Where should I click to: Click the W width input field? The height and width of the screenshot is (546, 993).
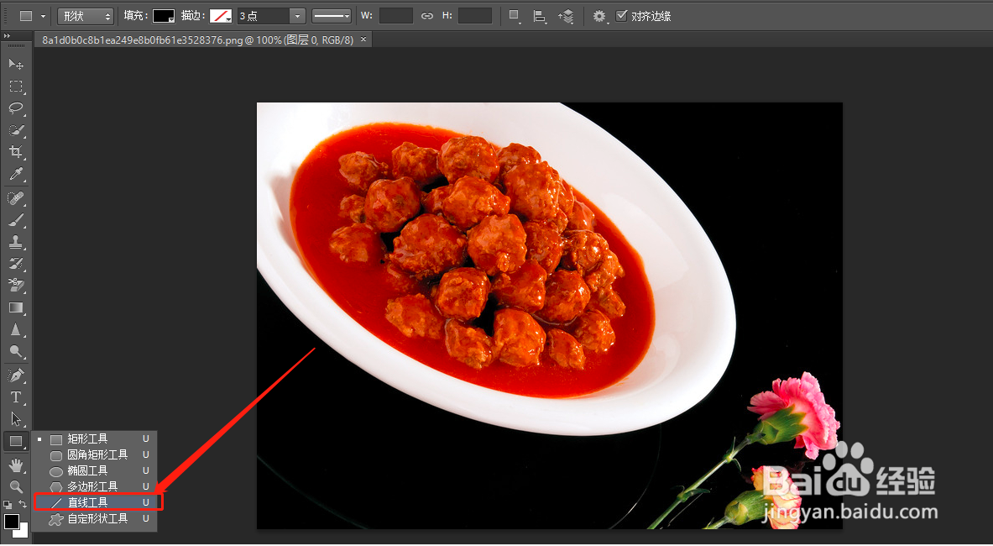pos(396,16)
